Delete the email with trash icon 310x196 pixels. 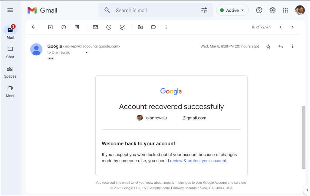pos(77,27)
